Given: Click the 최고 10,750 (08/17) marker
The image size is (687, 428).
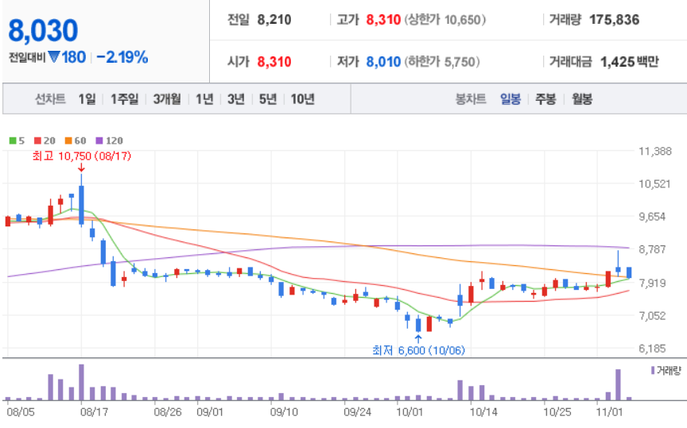Looking at the screenshot, I should coord(81,156).
